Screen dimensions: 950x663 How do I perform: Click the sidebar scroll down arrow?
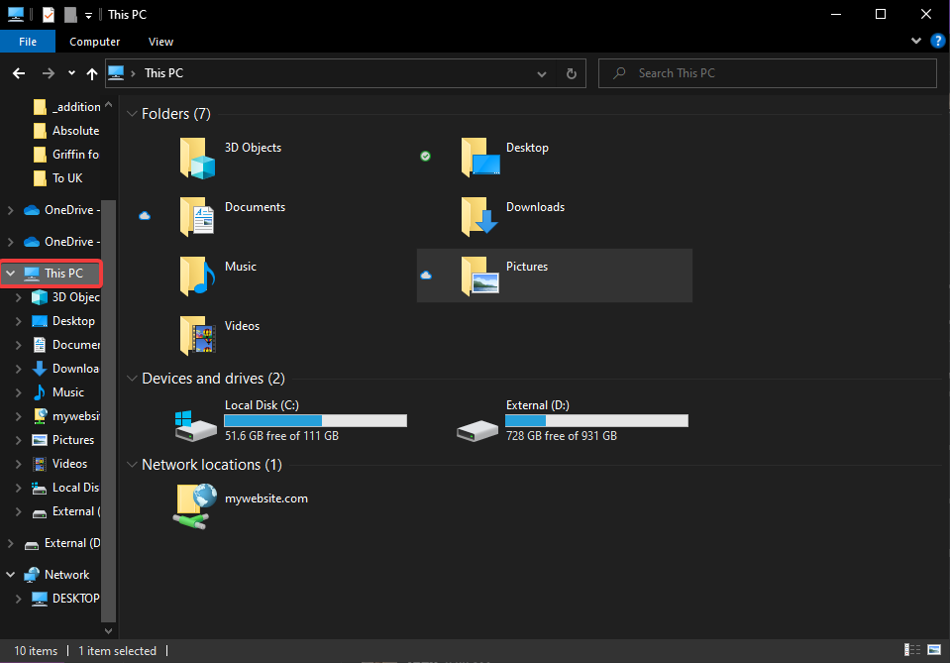pos(108,631)
